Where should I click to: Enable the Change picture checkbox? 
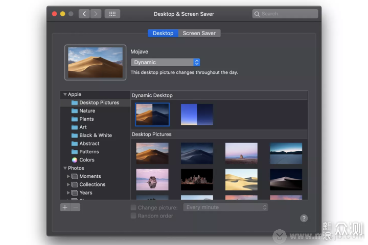(133, 207)
